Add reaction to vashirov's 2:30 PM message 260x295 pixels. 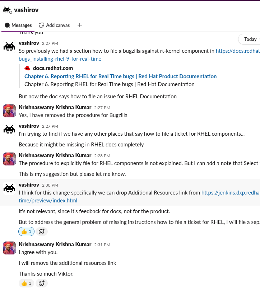[42, 231]
